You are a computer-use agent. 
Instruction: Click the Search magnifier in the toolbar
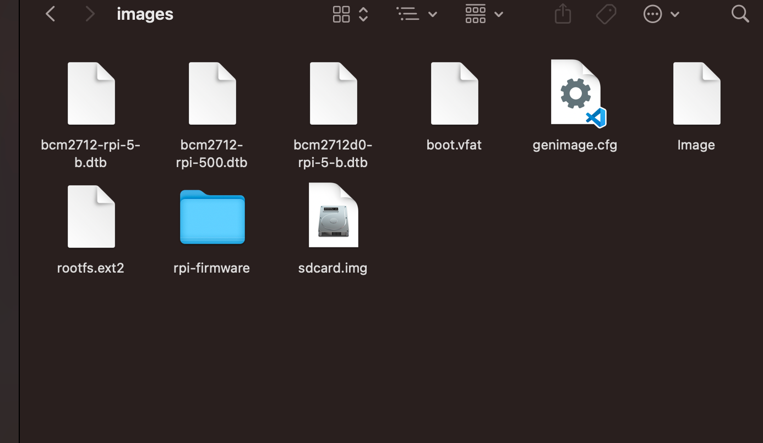point(740,14)
